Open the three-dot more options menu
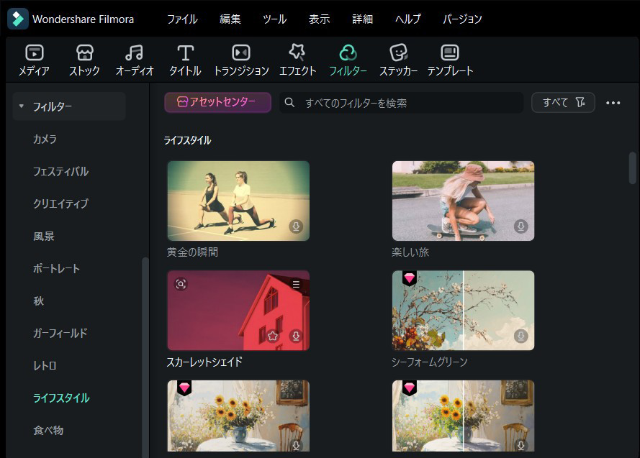640x458 pixels. click(613, 102)
